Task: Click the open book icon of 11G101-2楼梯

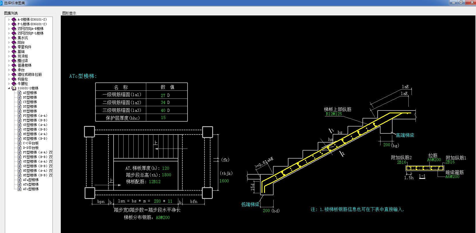Action: [14, 88]
